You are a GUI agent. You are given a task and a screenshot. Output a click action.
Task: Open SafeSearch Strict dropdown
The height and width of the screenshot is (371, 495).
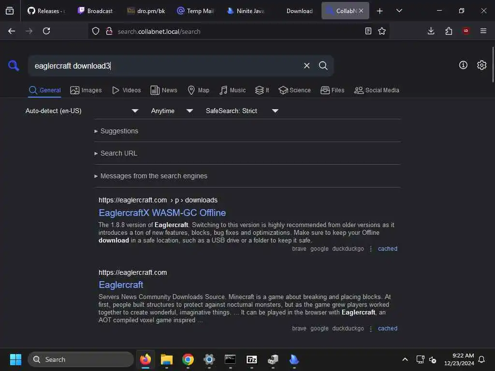point(242,111)
